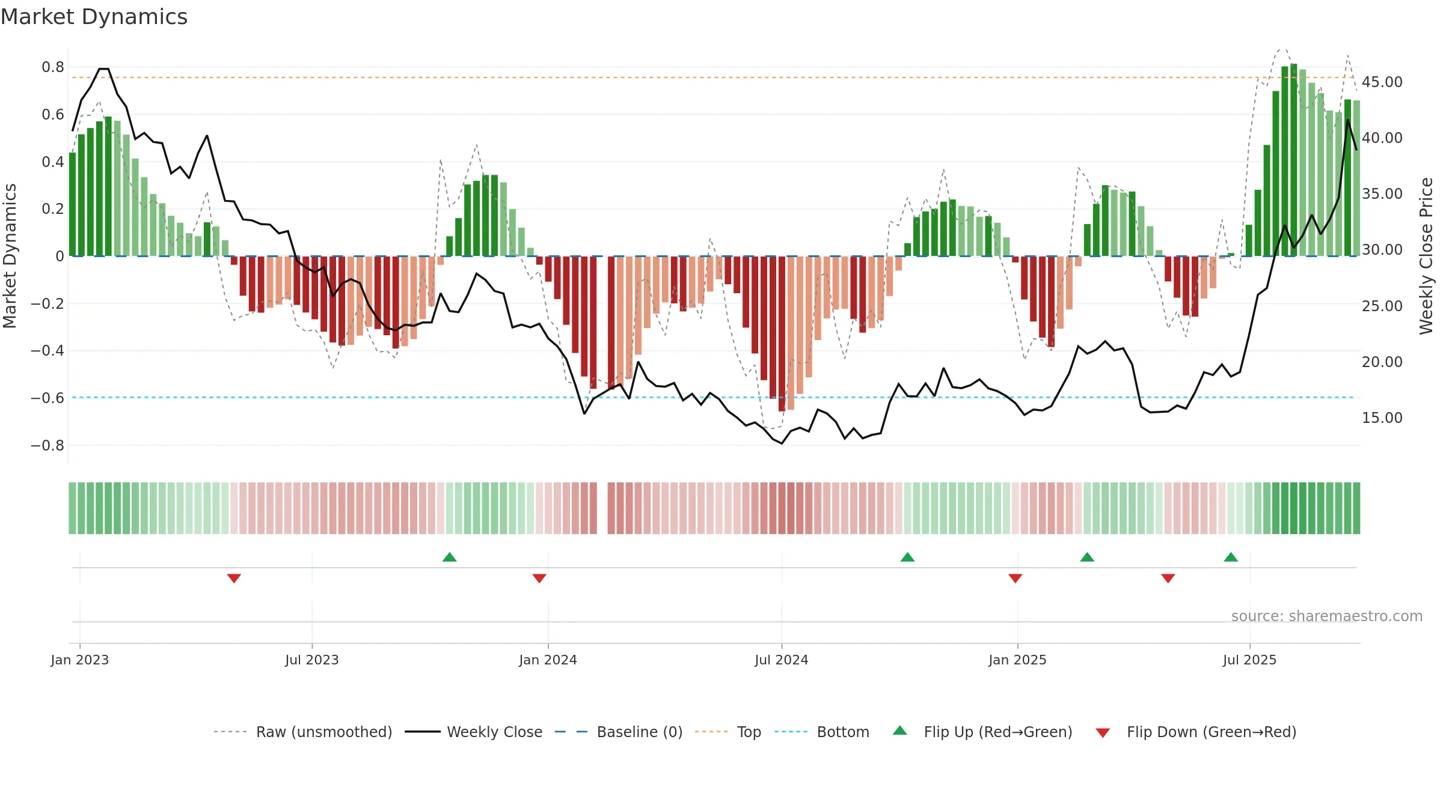Click the 15.00 price axis tick
This screenshot has height=811, width=1443.
(x=1382, y=418)
